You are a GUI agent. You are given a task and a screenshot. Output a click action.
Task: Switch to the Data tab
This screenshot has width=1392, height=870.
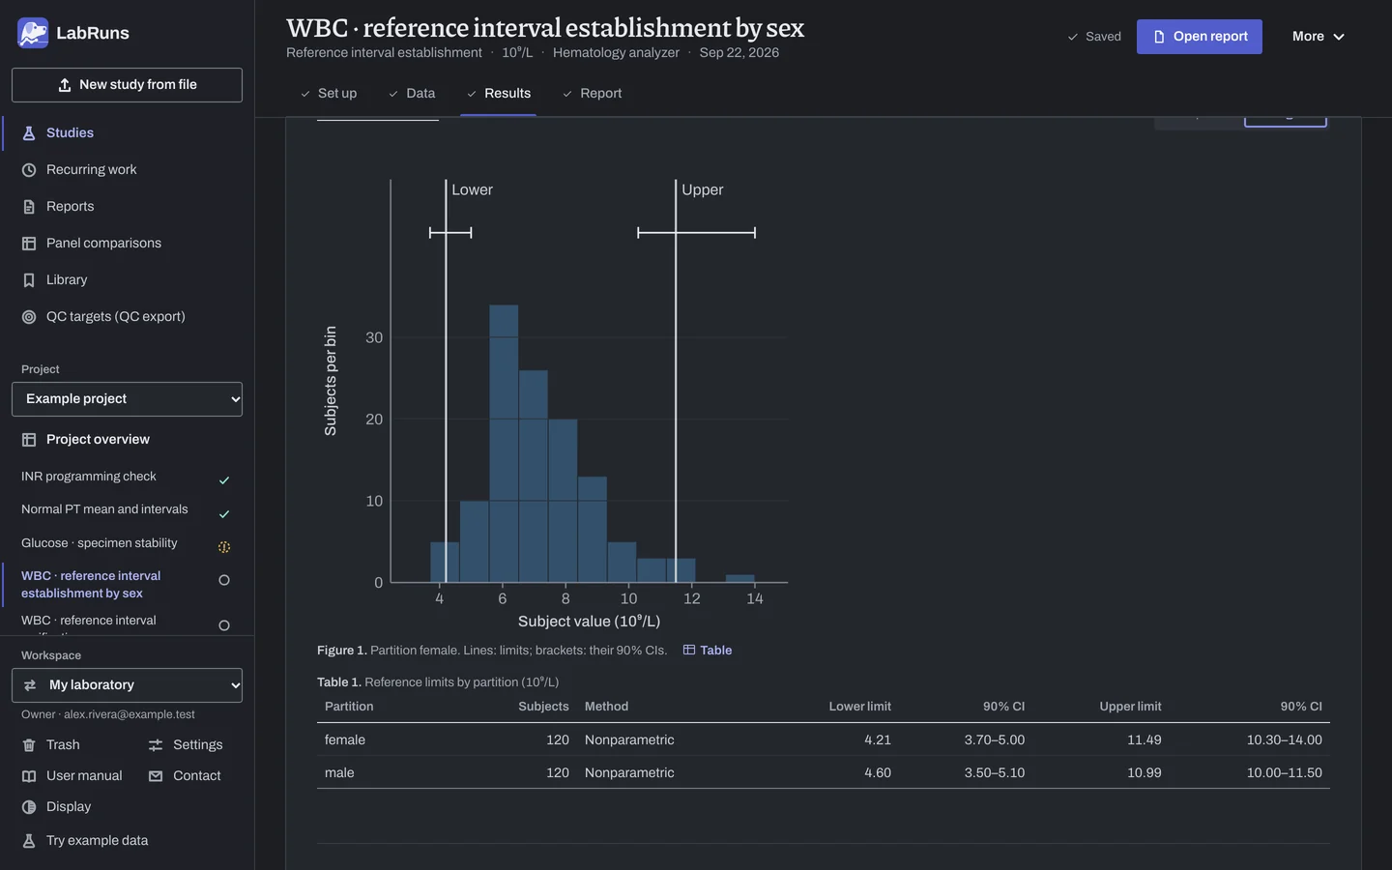coord(412,94)
